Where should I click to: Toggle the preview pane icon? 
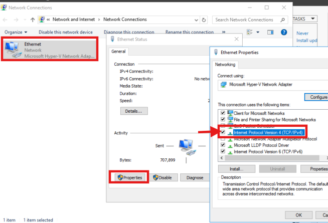[x=270, y=32]
